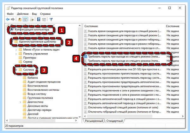190x133 pixels.
Task: Select Административные шаблоны in the tree
Action: [37, 42]
